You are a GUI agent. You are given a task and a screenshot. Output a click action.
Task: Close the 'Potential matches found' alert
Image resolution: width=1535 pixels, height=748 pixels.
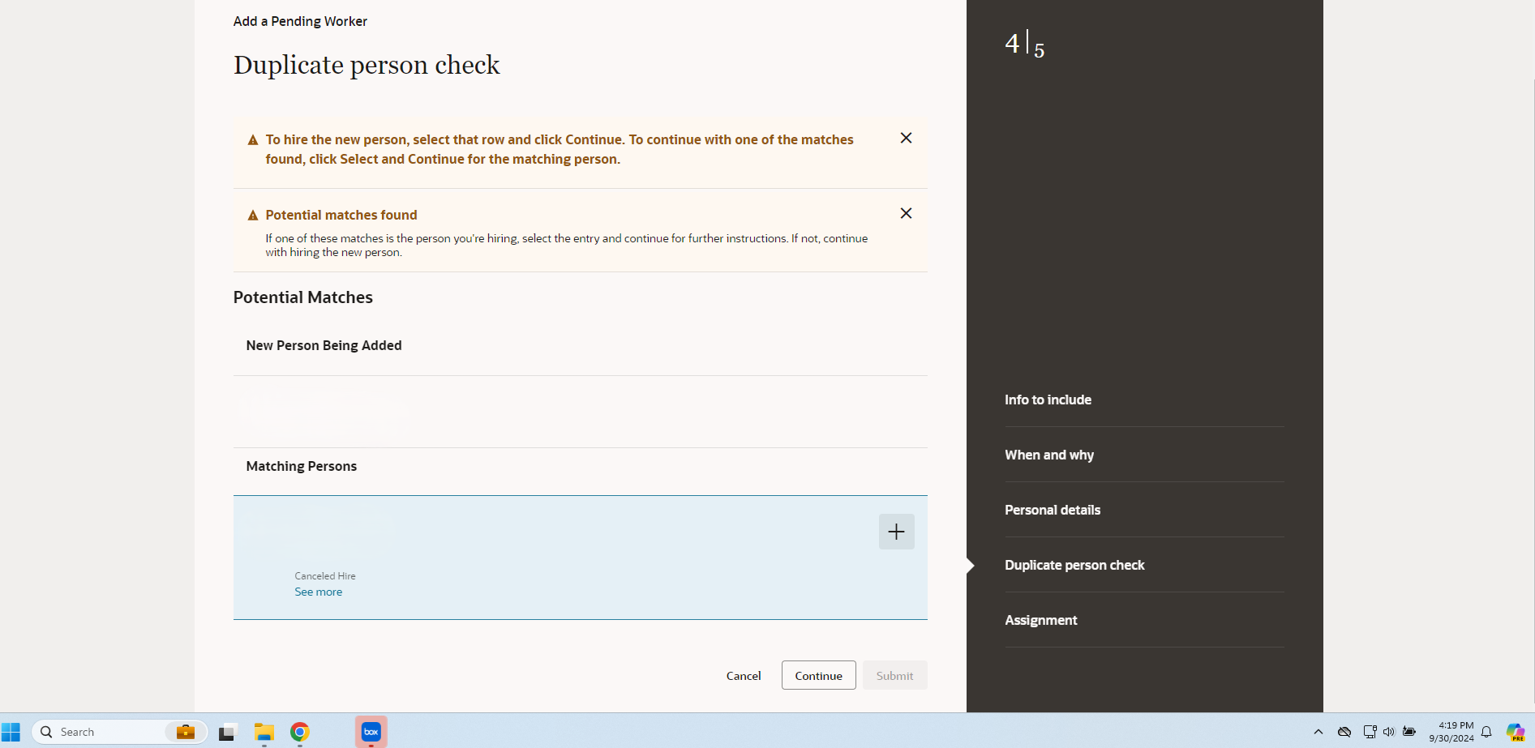pyautogui.click(x=906, y=214)
